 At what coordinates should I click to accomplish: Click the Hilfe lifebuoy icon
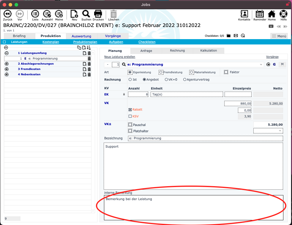(283, 14)
